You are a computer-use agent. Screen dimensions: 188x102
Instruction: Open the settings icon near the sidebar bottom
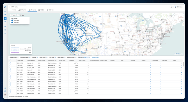5,88
